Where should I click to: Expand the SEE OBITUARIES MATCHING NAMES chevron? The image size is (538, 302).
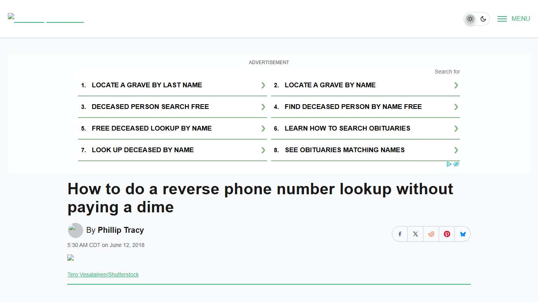click(456, 150)
